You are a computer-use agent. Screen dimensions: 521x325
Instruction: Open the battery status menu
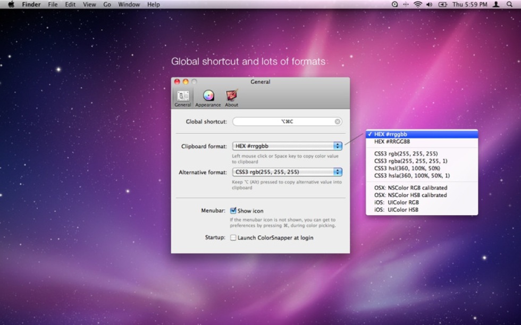[x=442, y=4]
